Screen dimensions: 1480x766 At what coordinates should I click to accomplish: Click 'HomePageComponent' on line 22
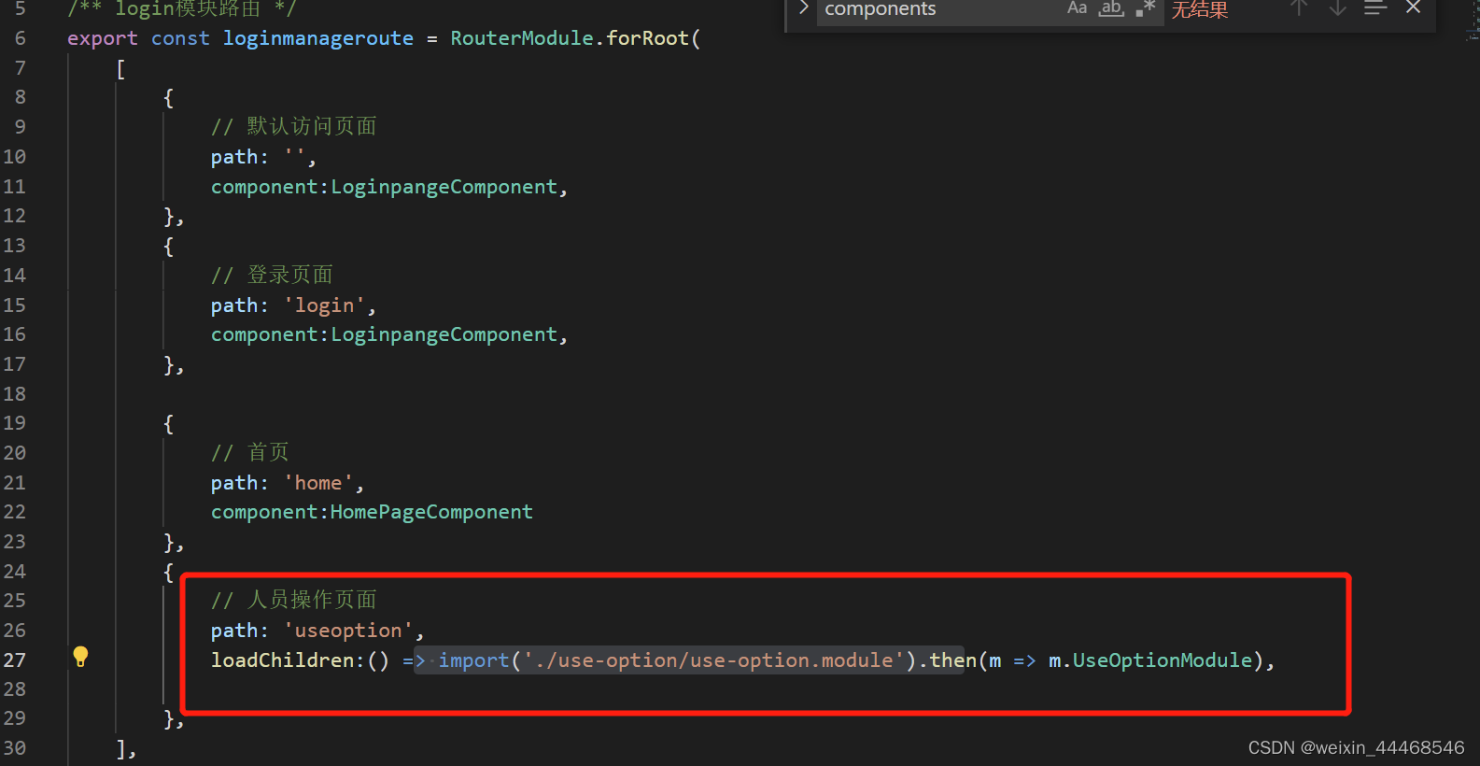click(x=431, y=512)
